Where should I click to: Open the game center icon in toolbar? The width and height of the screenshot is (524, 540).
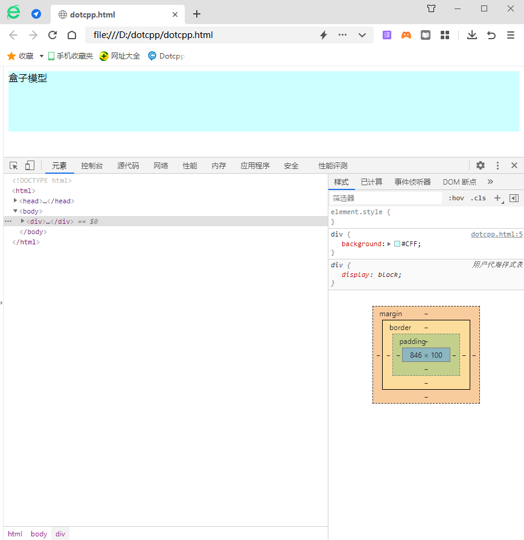point(406,35)
